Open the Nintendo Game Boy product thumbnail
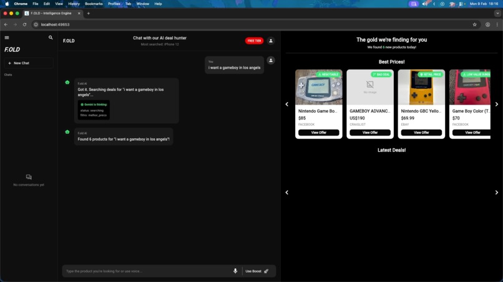503x282 pixels. (x=318, y=87)
